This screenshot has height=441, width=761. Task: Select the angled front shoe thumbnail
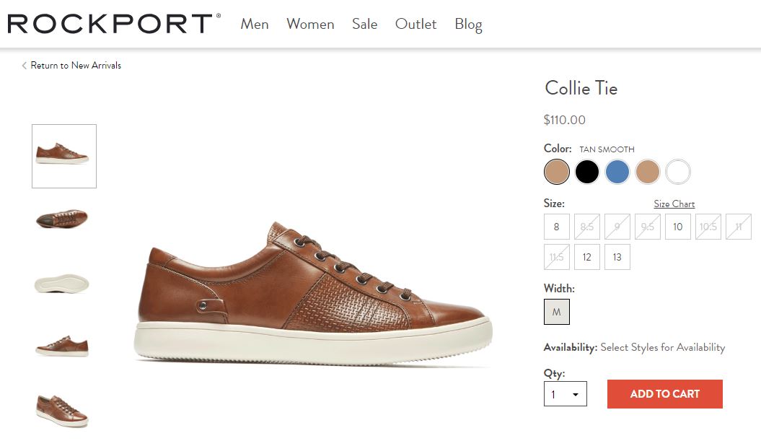pos(62,411)
